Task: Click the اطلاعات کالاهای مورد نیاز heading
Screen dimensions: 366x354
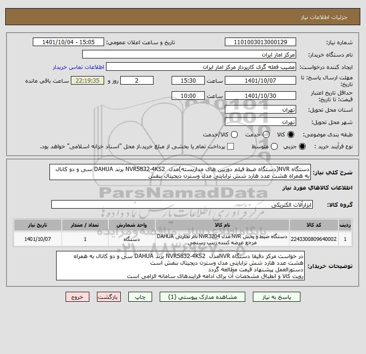Action: (x=318, y=188)
